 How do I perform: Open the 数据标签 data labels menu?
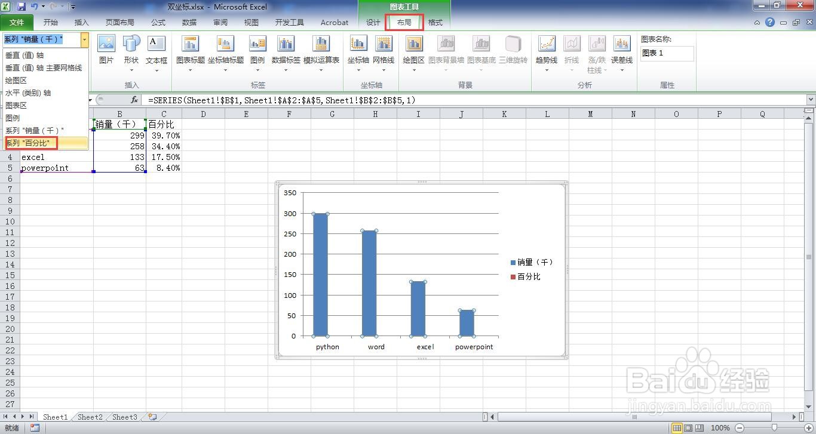point(286,53)
